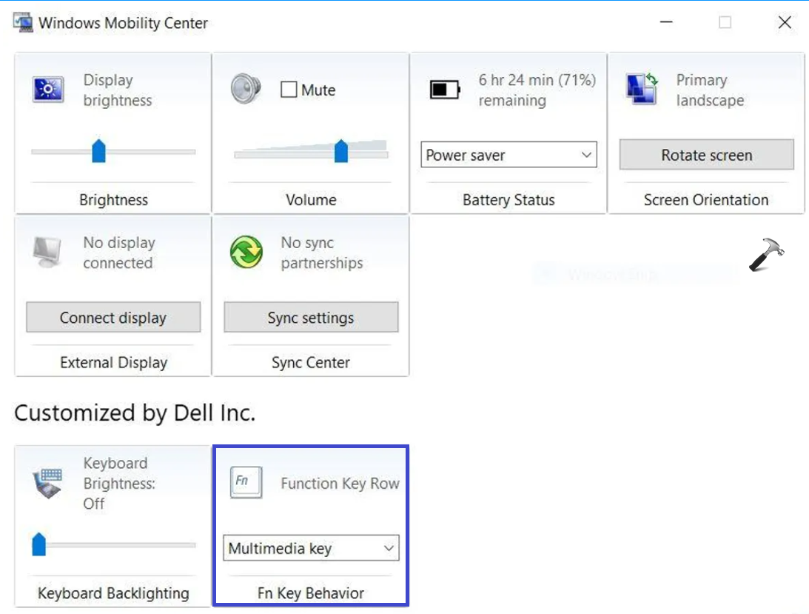
Task: Click the display brightness slider handle
Action: (x=98, y=151)
